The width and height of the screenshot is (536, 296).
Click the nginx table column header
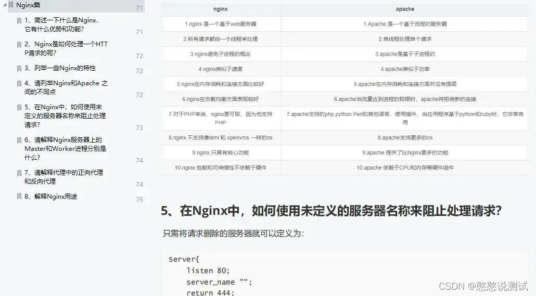[221, 9]
